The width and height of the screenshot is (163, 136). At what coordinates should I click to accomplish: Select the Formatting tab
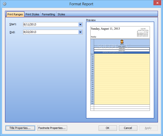(x=48, y=14)
